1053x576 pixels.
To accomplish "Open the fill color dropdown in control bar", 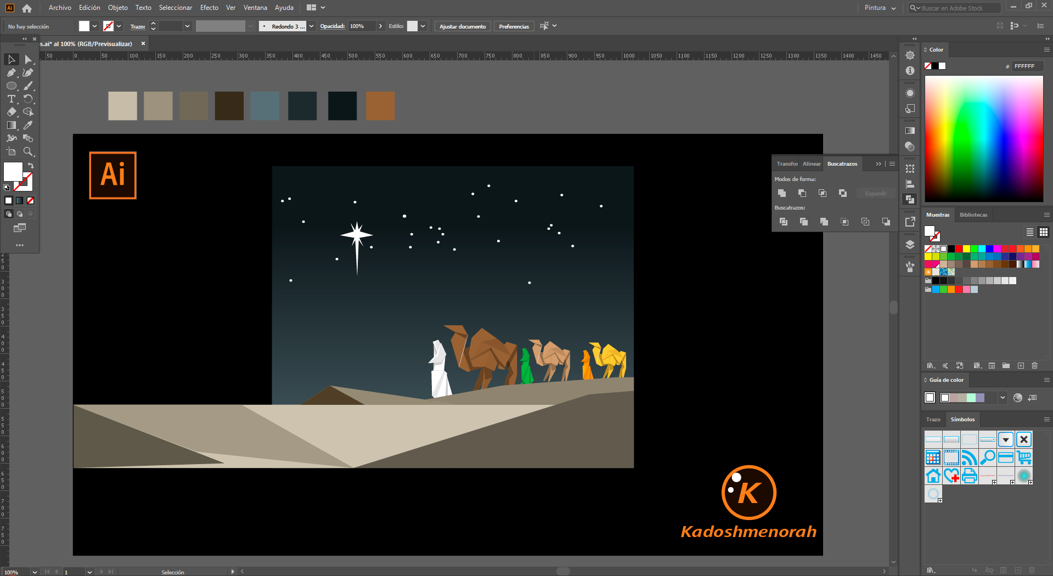I will pos(95,26).
